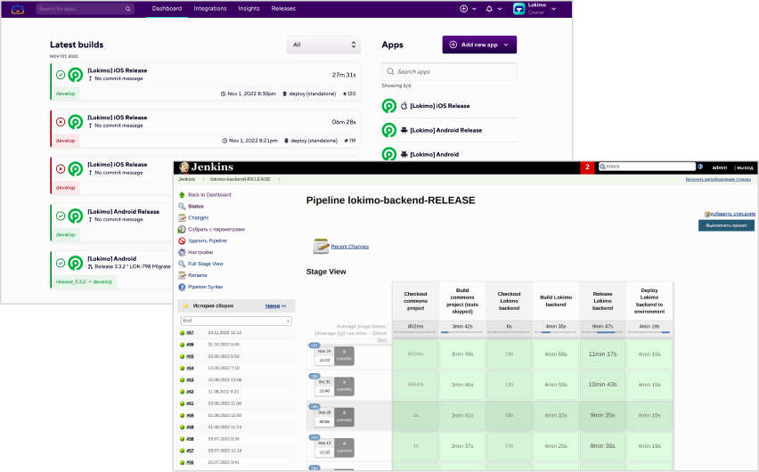
Task: Open the notifications bell dropdown
Action: [x=494, y=9]
